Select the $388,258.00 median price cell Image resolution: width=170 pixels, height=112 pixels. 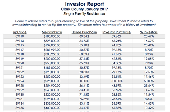pyautogui.click(x=52, y=54)
